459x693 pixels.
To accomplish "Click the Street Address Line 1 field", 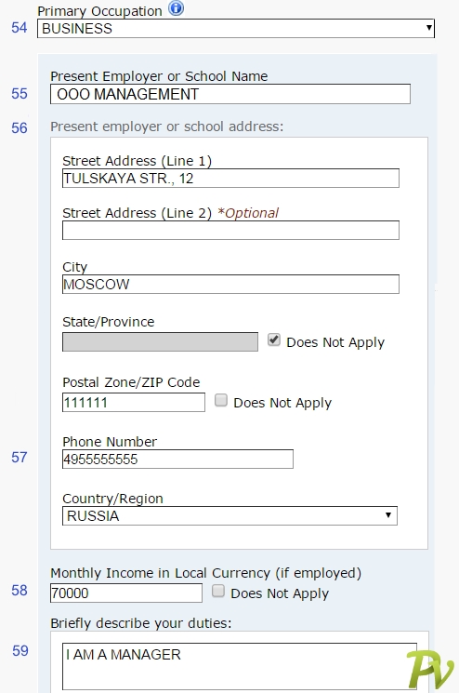I will (x=230, y=178).
